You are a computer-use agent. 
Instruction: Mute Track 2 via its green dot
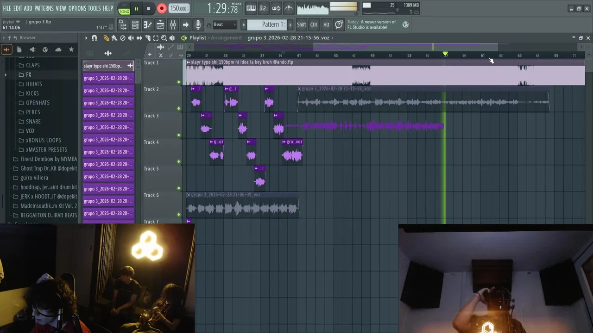point(178,109)
